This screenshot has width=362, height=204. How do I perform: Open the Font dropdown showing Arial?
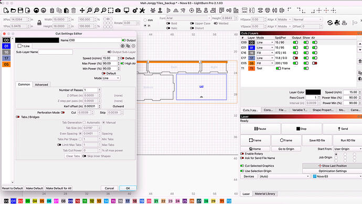(x=188, y=18)
